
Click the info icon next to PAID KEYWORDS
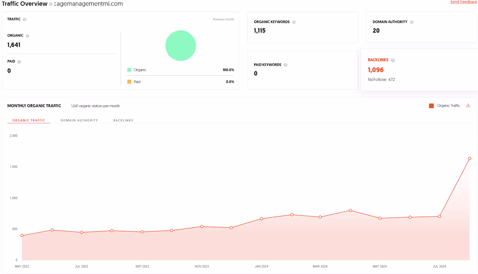(x=285, y=65)
